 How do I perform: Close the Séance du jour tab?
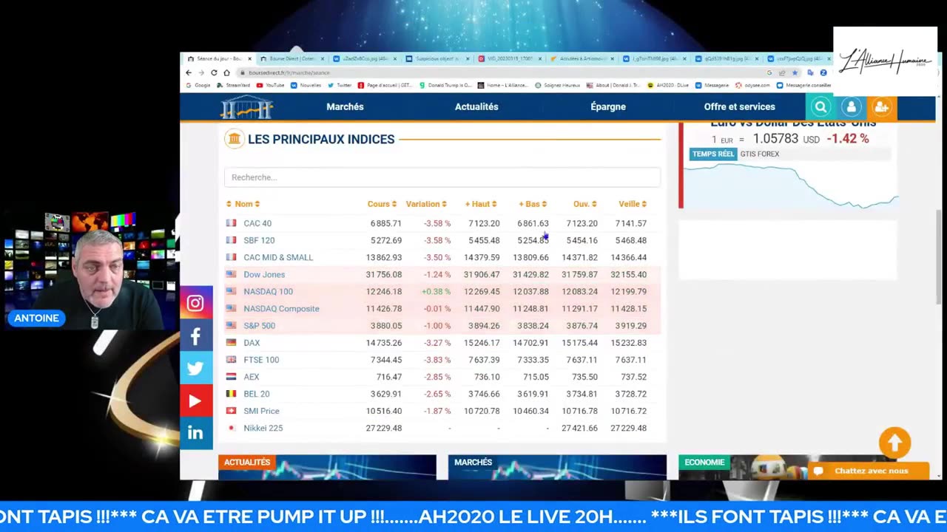pyautogui.click(x=249, y=58)
